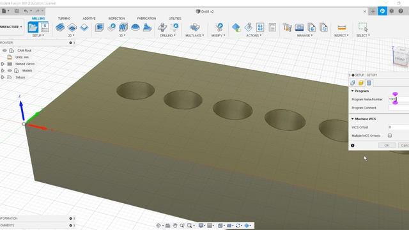Click the Drill tool icon
The width and height of the screenshot is (409, 230).
pyautogui.click(x=162, y=27)
